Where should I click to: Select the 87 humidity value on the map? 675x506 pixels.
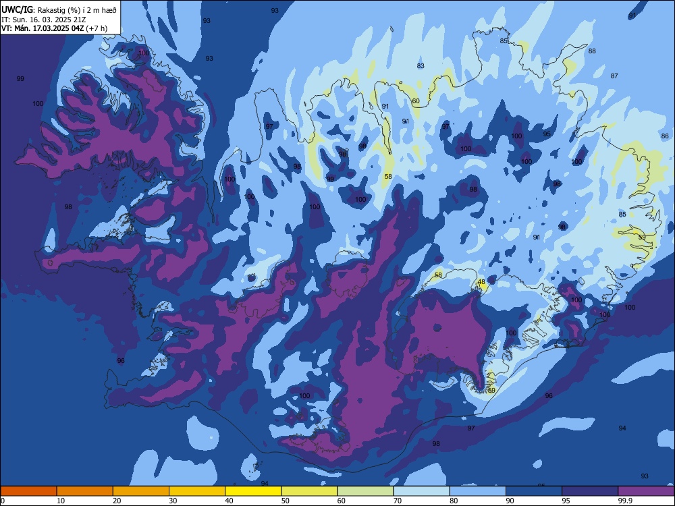tap(614, 76)
